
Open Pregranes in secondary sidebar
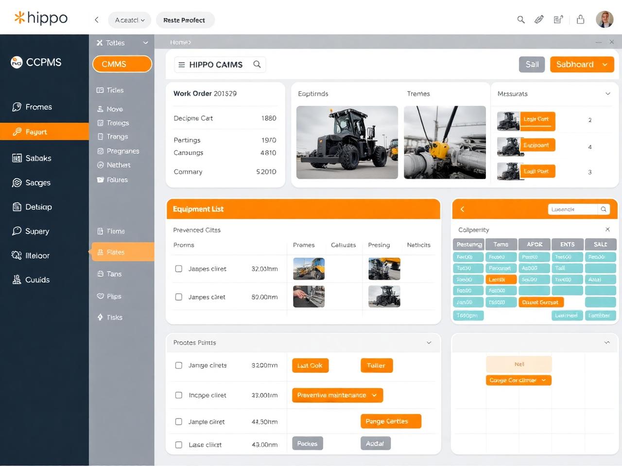pos(118,151)
